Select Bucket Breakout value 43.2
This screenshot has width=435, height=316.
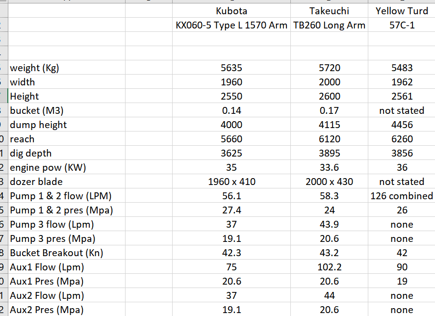pos(329,253)
